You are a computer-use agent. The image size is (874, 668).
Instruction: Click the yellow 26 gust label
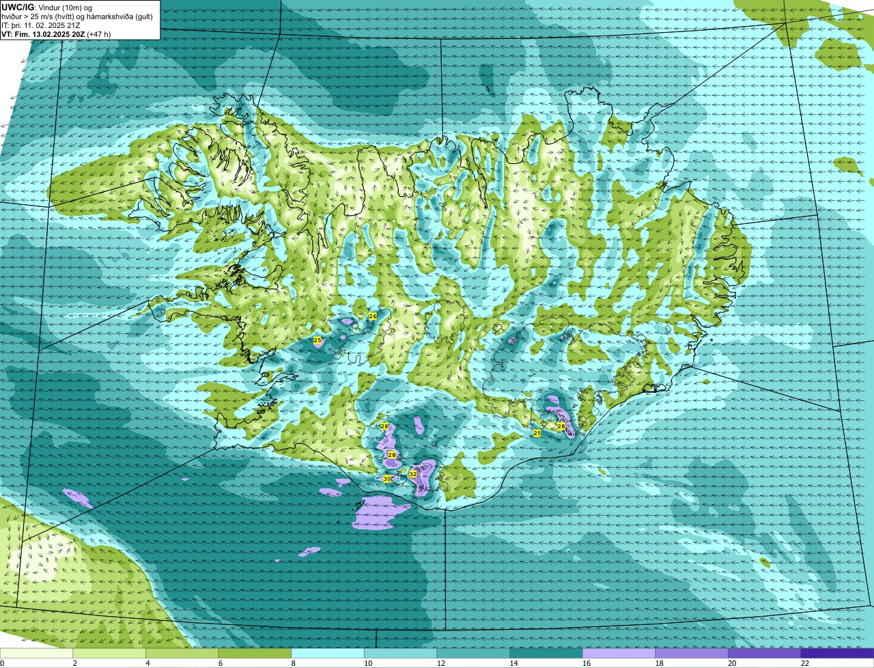pos(372,316)
